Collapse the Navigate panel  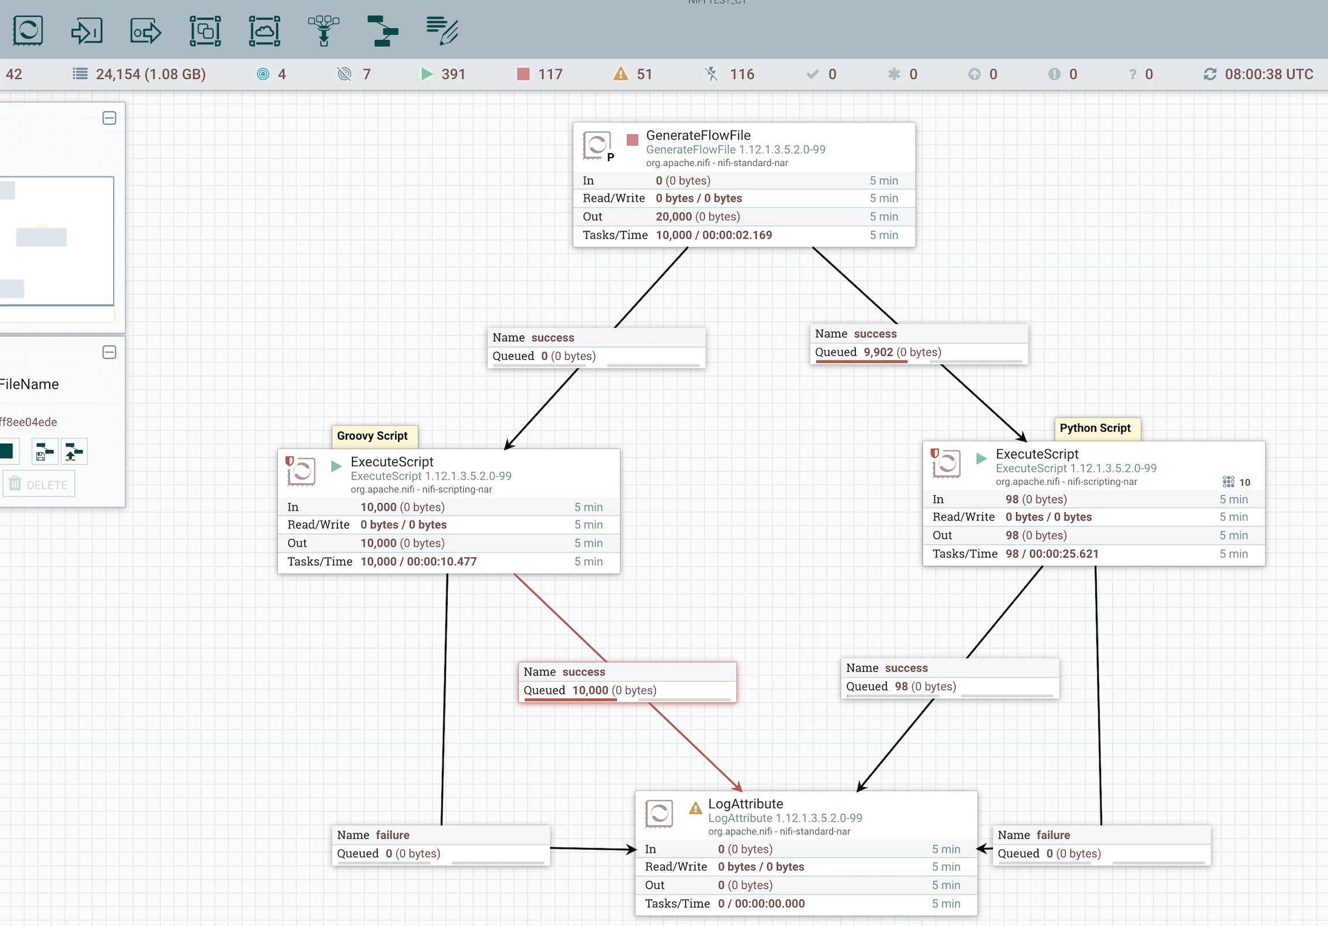(x=109, y=118)
